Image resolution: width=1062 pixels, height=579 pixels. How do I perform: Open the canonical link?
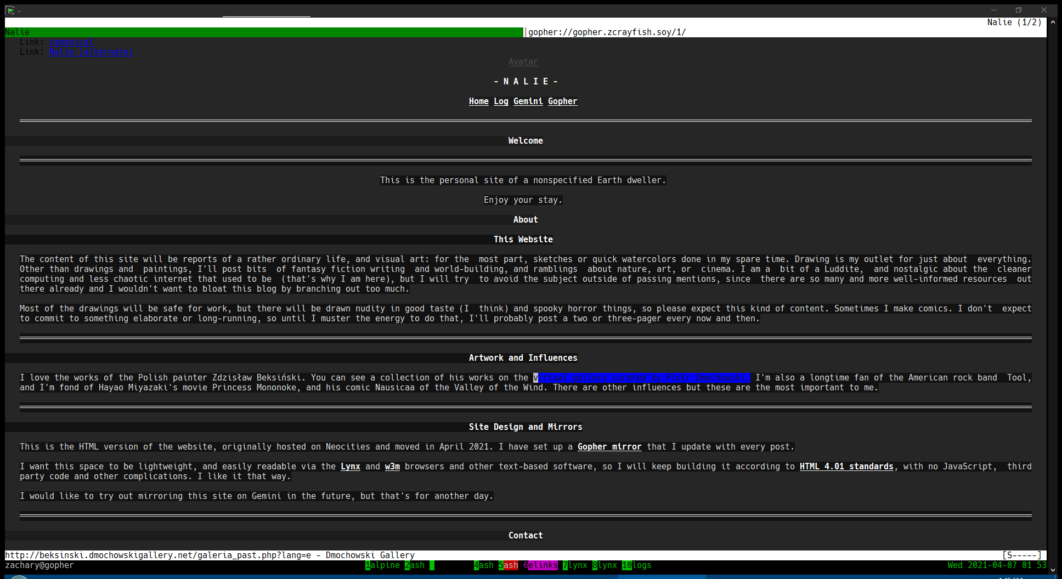(x=71, y=42)
